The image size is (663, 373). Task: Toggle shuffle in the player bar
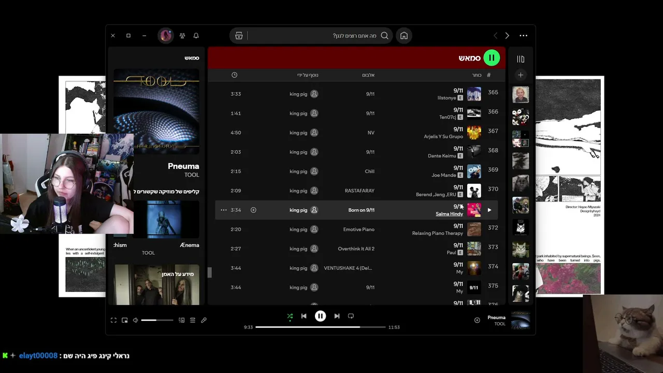(x=290, y=316)
